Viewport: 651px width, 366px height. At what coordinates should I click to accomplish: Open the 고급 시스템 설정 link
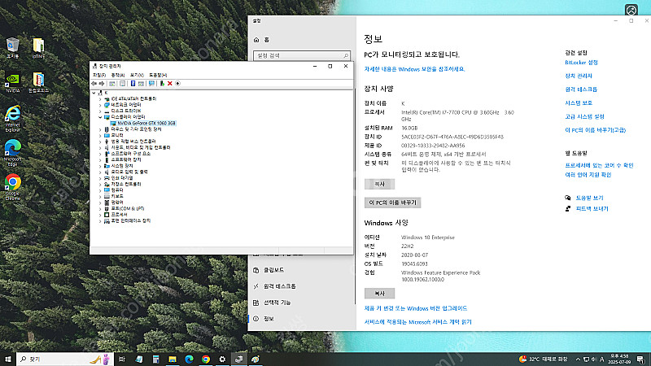584,116
